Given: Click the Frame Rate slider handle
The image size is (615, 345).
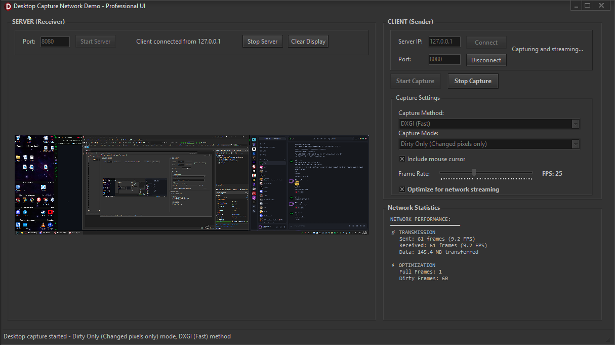Looking at the screenshot, I should (x=474, y=173).
